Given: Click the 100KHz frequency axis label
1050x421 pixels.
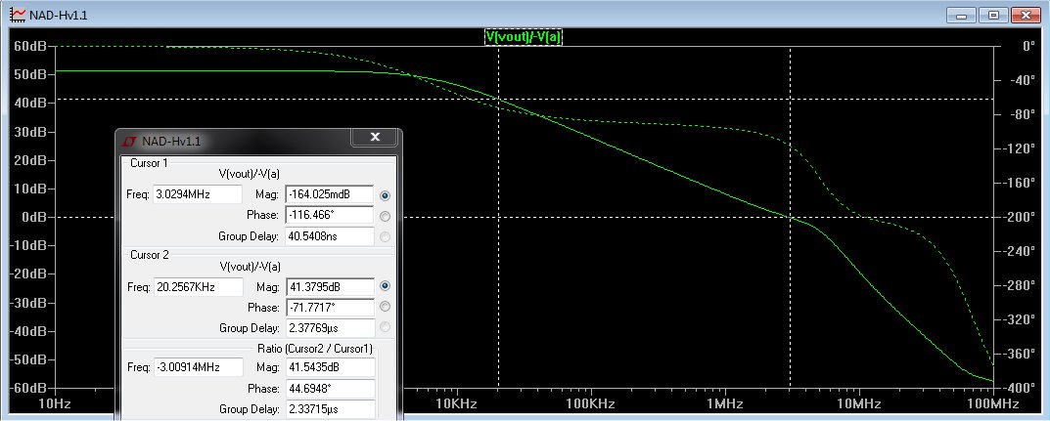Looking at the screenshot, I should [x=590, y=404].
